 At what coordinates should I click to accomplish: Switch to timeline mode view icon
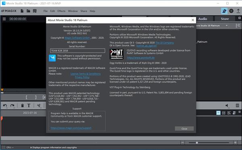click(x=229, y=113)
